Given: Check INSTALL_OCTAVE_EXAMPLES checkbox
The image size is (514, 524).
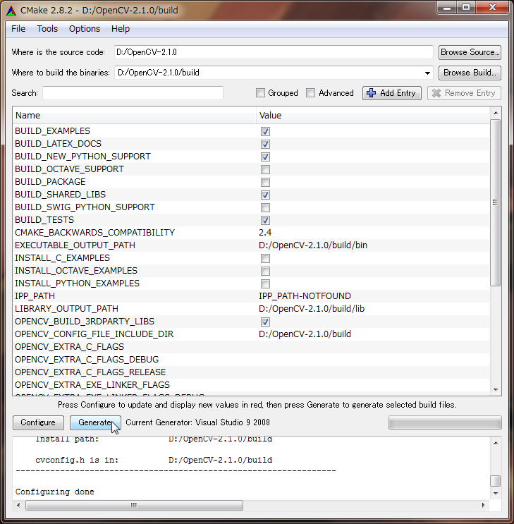Looking at the screenshot, I should coord(265,271).
